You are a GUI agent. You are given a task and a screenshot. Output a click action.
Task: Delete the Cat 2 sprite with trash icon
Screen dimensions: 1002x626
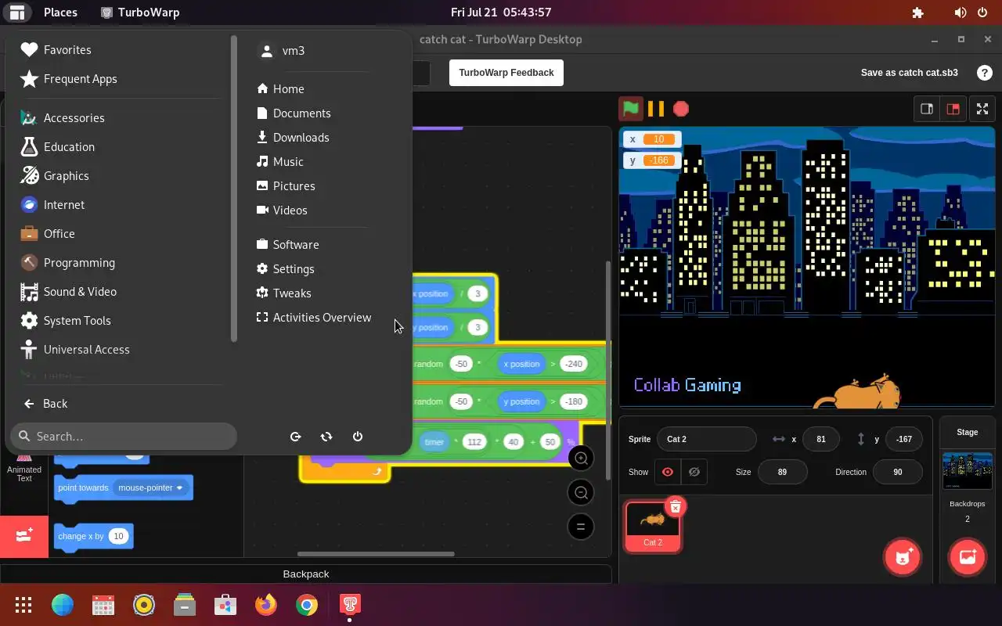676,507
